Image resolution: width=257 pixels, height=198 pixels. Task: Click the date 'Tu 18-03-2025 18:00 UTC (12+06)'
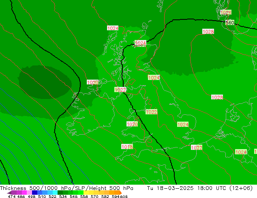(x=200, y=188)
